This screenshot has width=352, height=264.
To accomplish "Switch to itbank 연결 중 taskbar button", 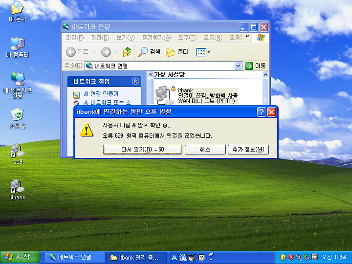I will [135, 257].
